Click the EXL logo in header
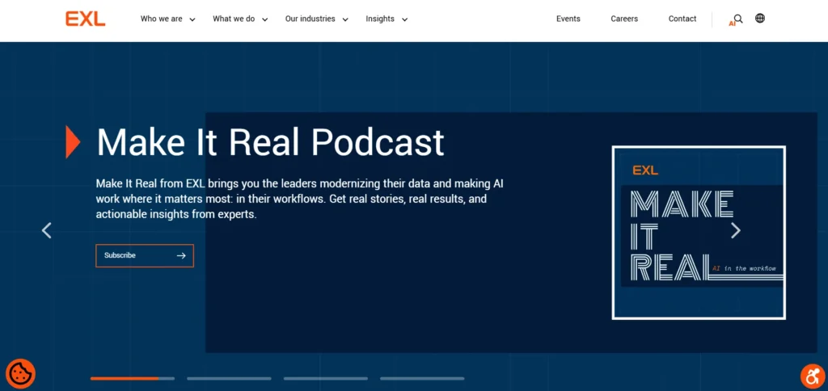 click(x=86, y=19)
